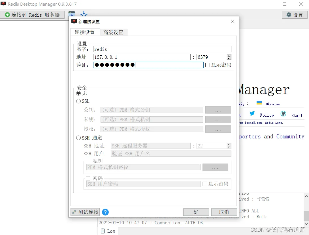
Task: Click the 好 OK button
Action: [x=196, y=212]
